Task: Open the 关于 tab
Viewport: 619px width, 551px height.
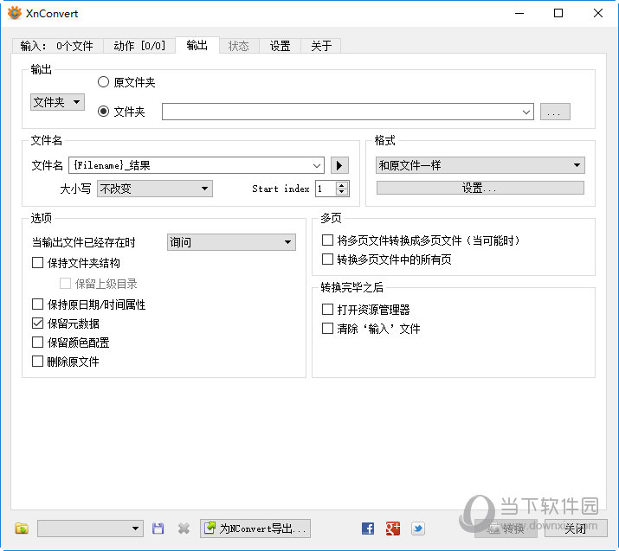Action: 321,46
